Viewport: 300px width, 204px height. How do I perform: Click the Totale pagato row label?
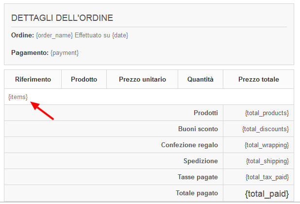[x=197, y=193]
